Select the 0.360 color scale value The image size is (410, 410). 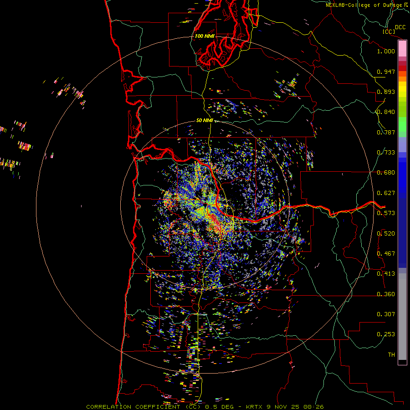click(386, 294)
